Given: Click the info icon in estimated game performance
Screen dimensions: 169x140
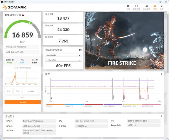Looking at the screenshot, I should (x=80, y=50).
